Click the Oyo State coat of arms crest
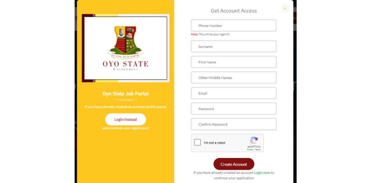Viewport: 367px width, 183px height. [x=125, y=42]
